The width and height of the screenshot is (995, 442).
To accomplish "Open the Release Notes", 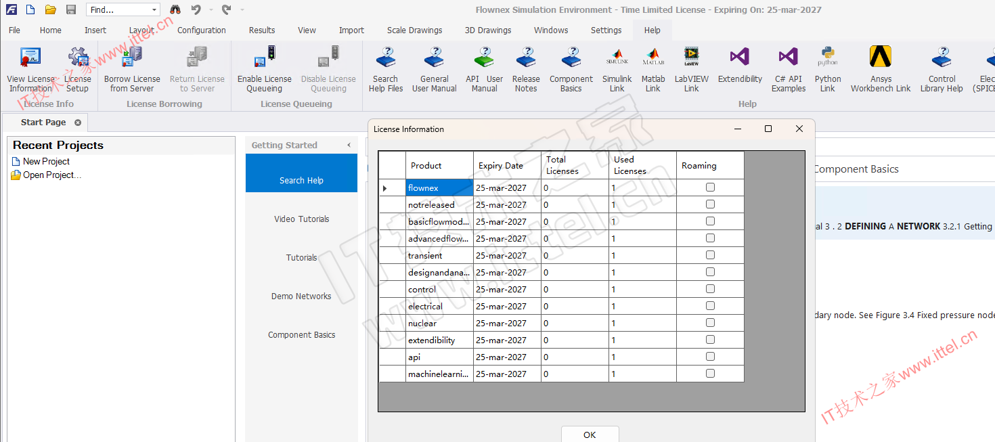I will 526,70.
